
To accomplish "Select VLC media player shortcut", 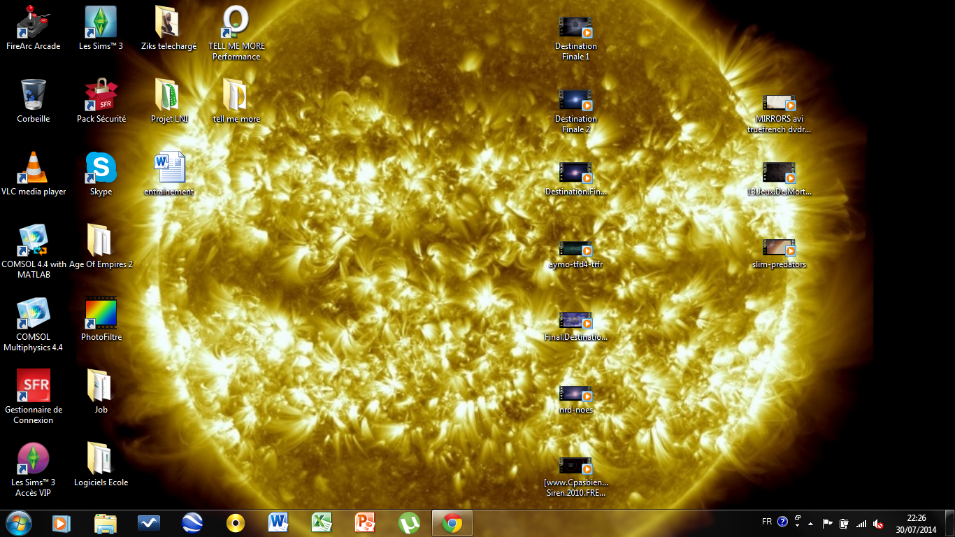I will (33, 174).
